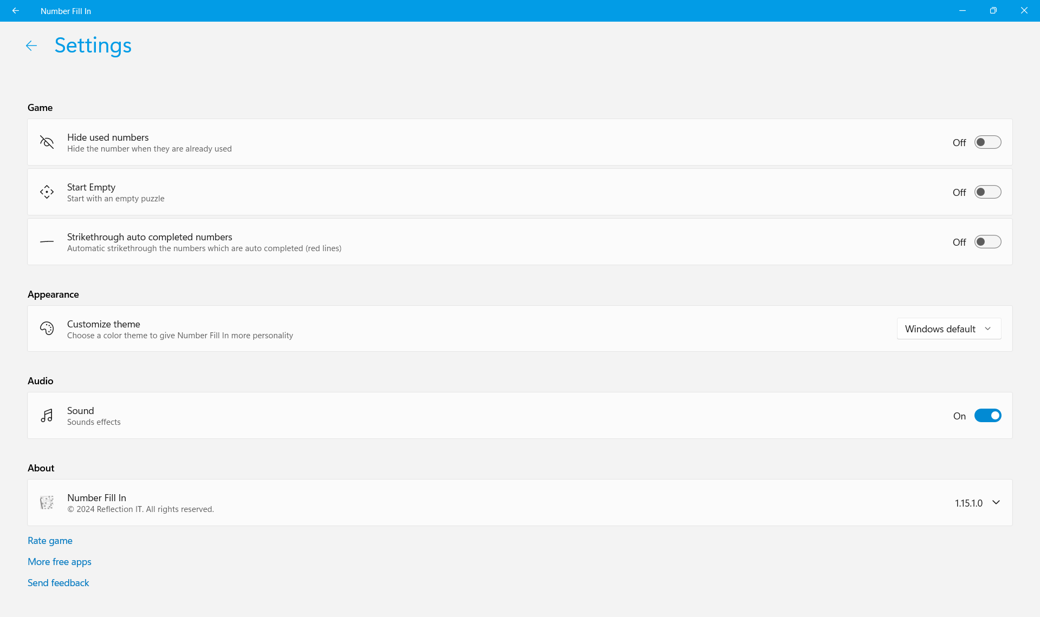Click the music note Sound icon
This screenshot has width=1040, height=617.
(47, 416)
